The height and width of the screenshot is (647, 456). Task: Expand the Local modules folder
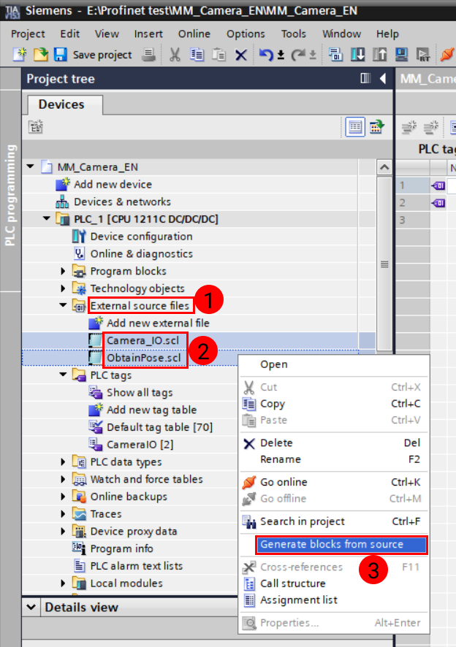(x=63, y=583)
